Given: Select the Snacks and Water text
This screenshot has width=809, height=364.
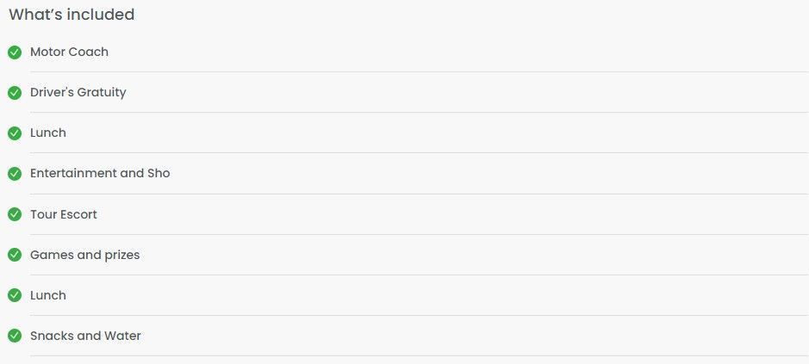Looking at the screenshot, I should pos(85,336).
